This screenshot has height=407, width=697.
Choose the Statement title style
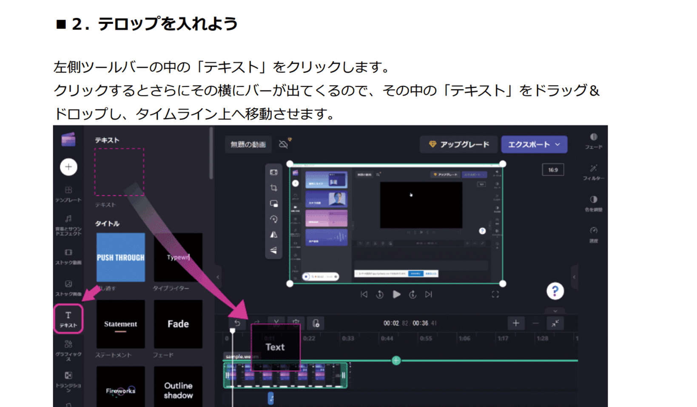[x=121, y=324]
